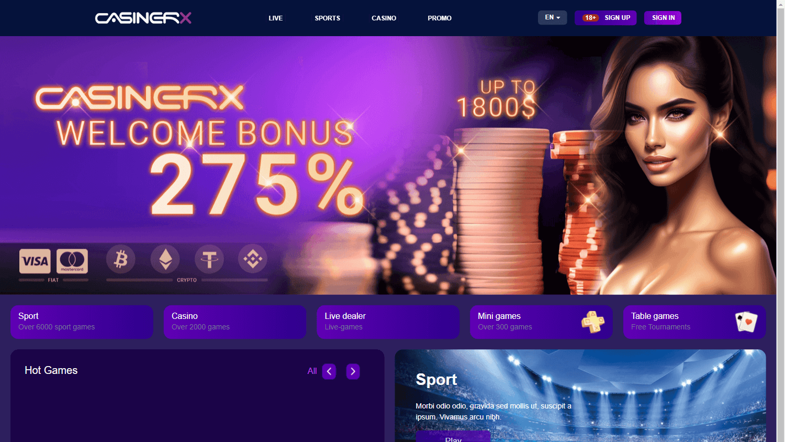Click the Mastercard payment icon
The image size is (785, 442).
(x=72, y=261)
